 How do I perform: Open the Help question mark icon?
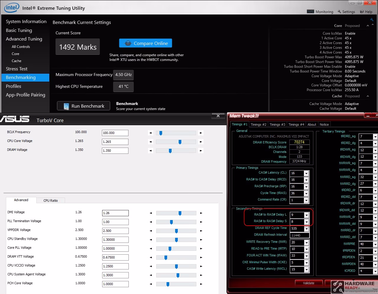click(362, 12)
